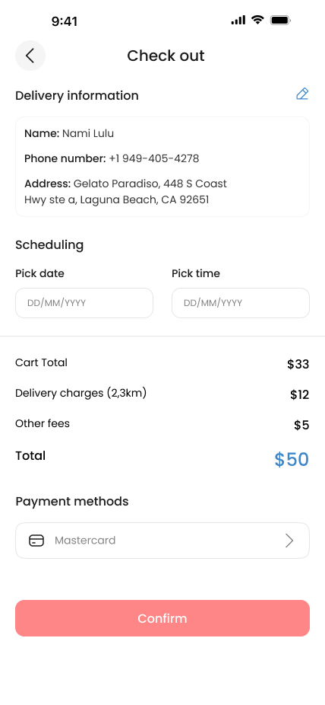Edit delivery information with pencil icon
The height and width of the screenshot is (705, 325).
click(302, 94)
